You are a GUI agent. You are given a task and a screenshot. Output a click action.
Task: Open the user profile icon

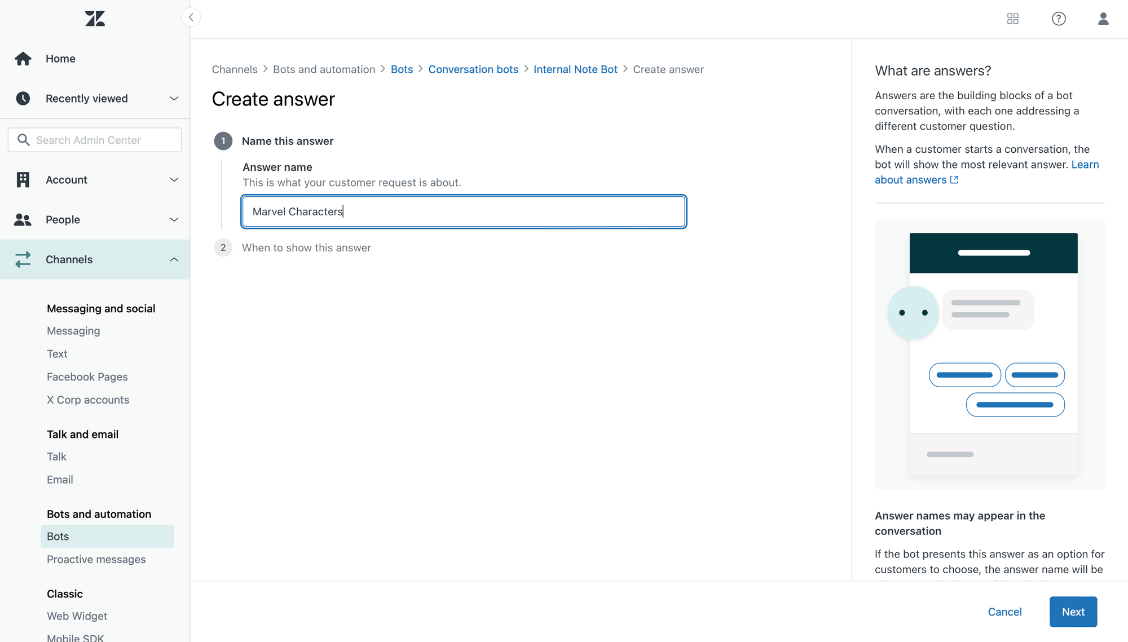tap(1103, 19)
